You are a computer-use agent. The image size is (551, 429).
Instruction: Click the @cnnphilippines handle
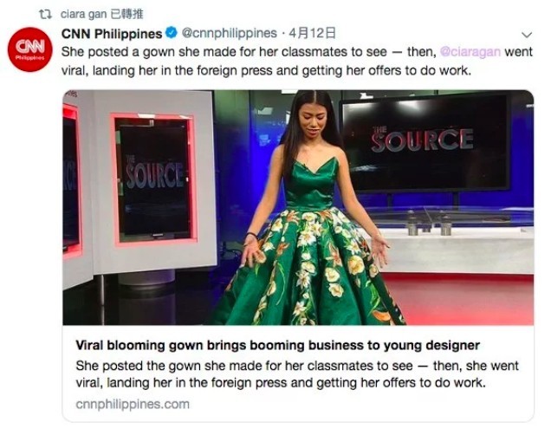click(x=228, y=34)
